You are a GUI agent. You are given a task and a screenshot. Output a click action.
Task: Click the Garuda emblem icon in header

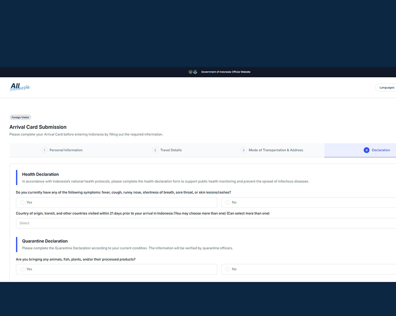tap(190, 72)
